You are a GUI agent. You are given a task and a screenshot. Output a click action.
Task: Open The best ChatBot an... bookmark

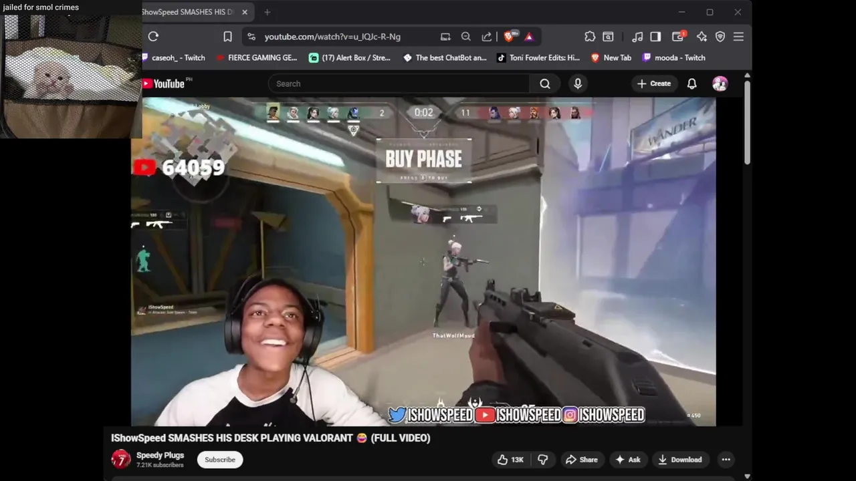tap(445, 57)
